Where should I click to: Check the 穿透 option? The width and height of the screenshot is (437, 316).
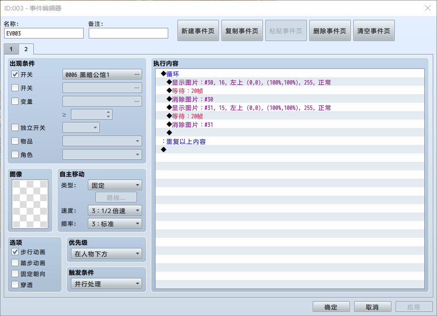click(x=15, y=284)
